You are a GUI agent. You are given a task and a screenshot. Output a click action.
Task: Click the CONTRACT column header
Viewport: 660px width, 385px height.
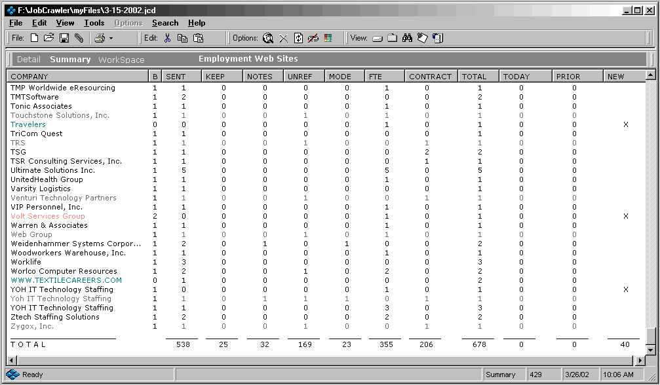(431, 77)
